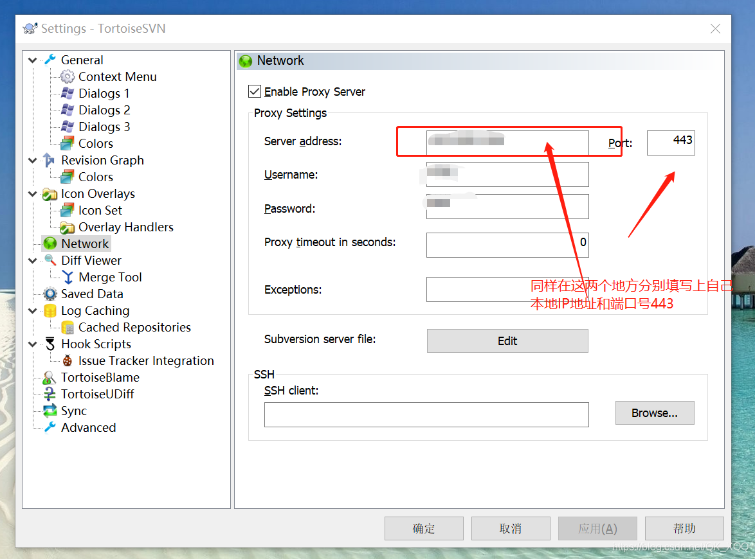Select TortoiseBlame tree entry
This screenshot has height=559, width=755.
(x=100, y=377)
